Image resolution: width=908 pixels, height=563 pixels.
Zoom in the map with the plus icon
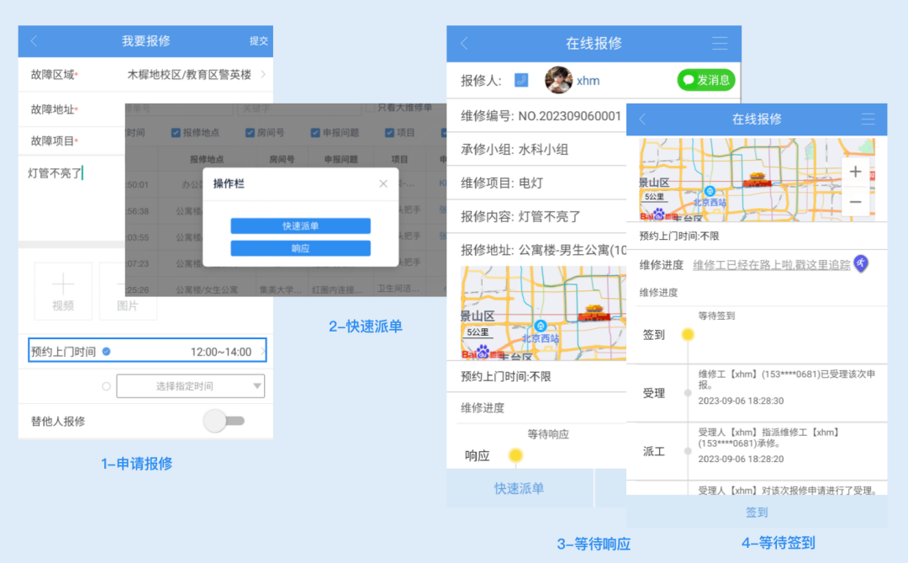(855, 171)
